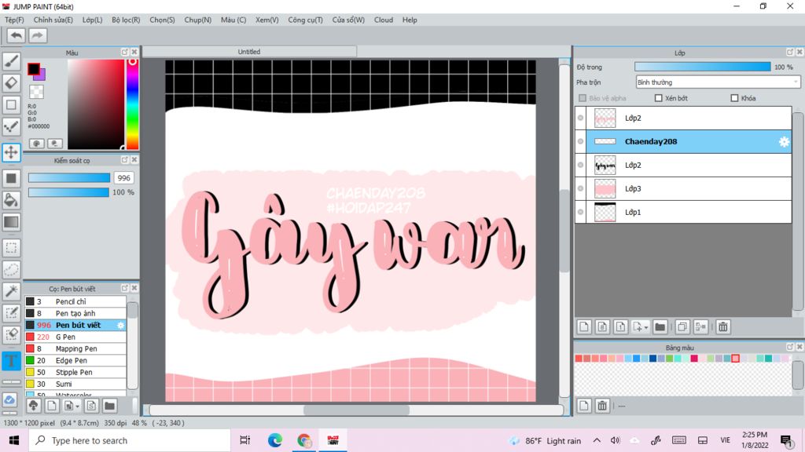Choose the Mapping Pen brush
This screenshot has width=805, height=452.
click(75, 348)
